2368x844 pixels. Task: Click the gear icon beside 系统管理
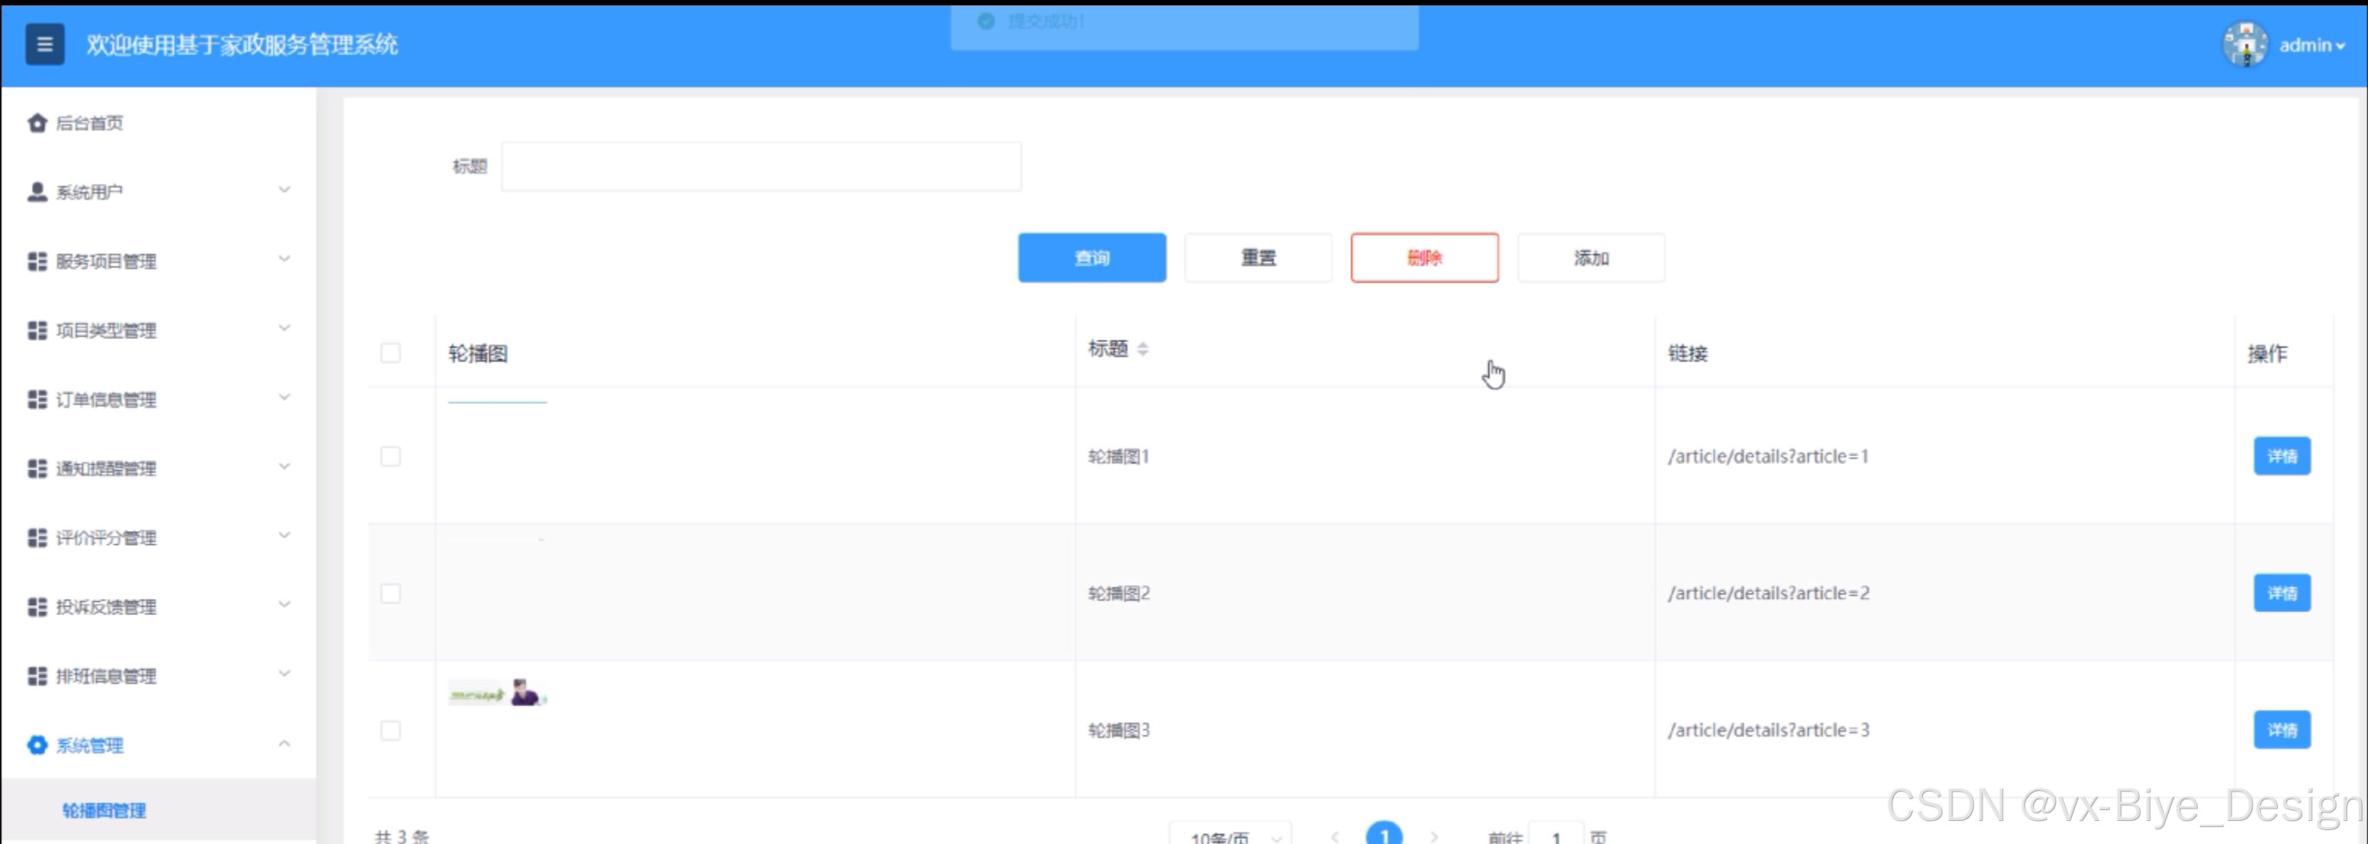(37, 745)
